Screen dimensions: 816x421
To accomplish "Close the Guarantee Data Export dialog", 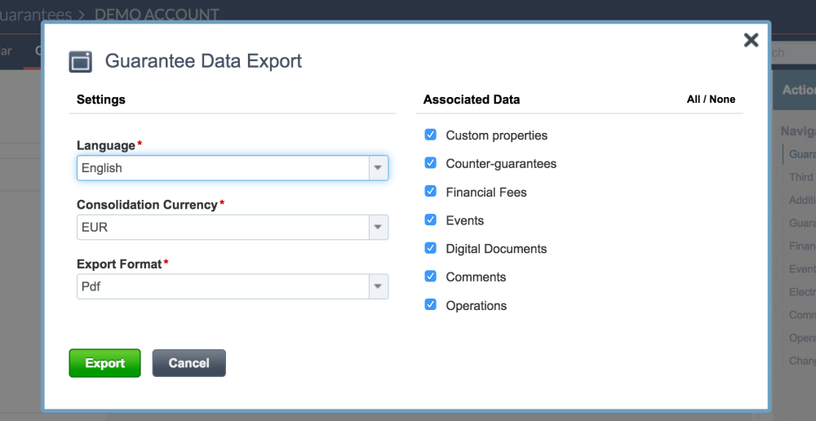I will 751,40.
